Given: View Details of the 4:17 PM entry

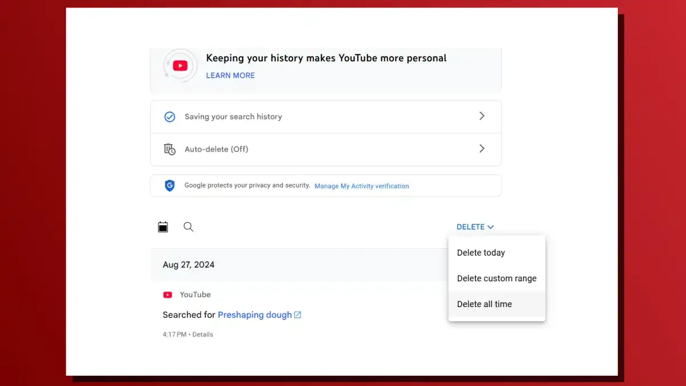Looking at the screenshot, I should (202, 335).
